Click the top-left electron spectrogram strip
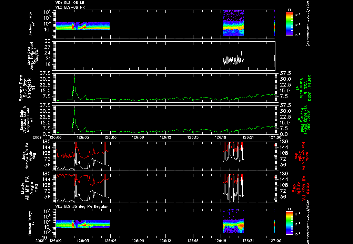 [82, 26]
